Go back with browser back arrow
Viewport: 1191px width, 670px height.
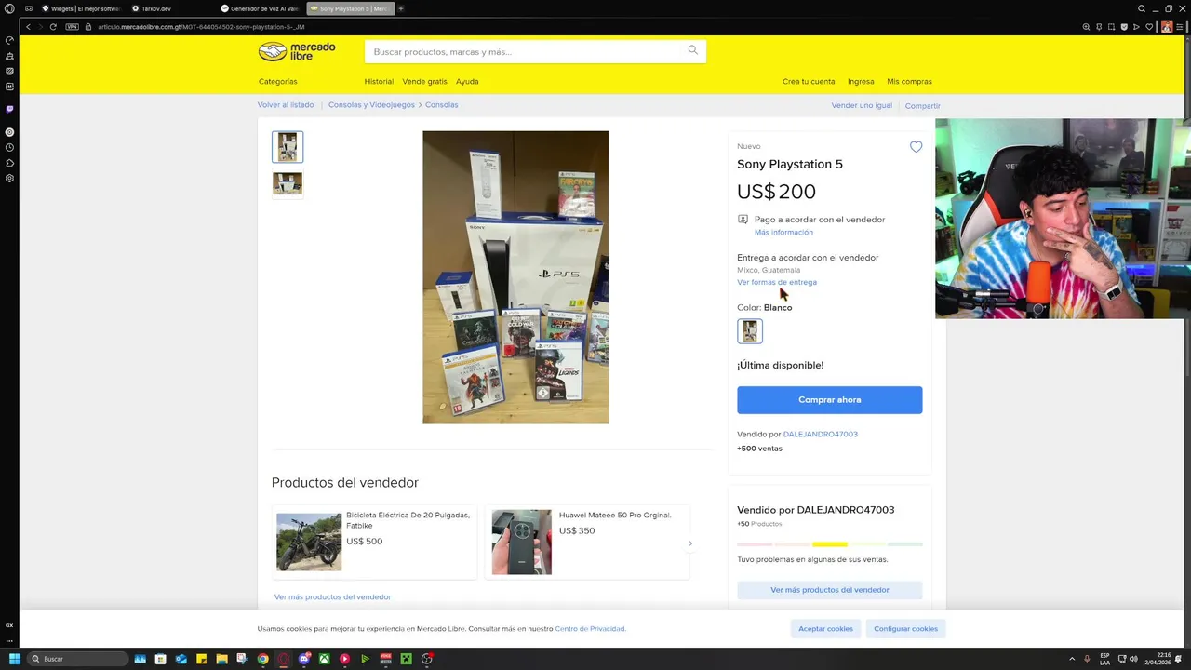(x=28, y=27)
